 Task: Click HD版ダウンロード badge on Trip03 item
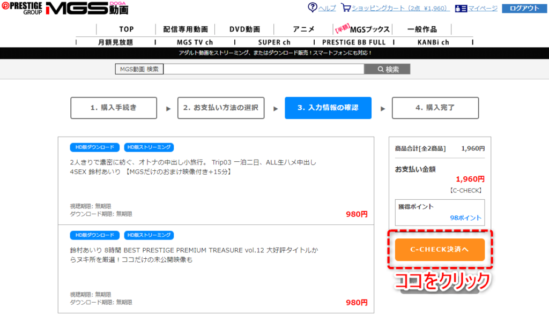[94, 147]
